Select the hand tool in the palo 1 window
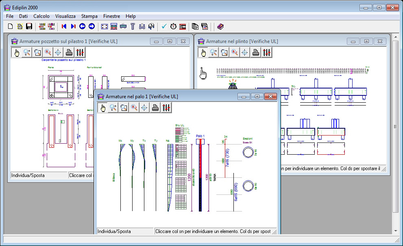This screenshot has height=246, width=403. tap(102, 108)
